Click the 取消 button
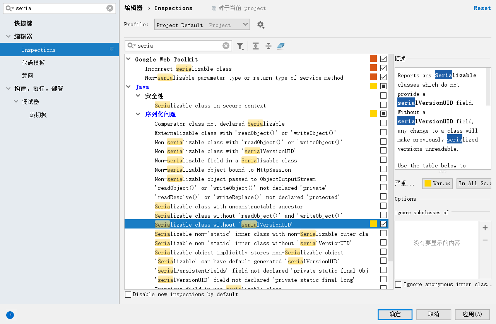This screenshot has width=496, height=324. [x=434, y=314]
